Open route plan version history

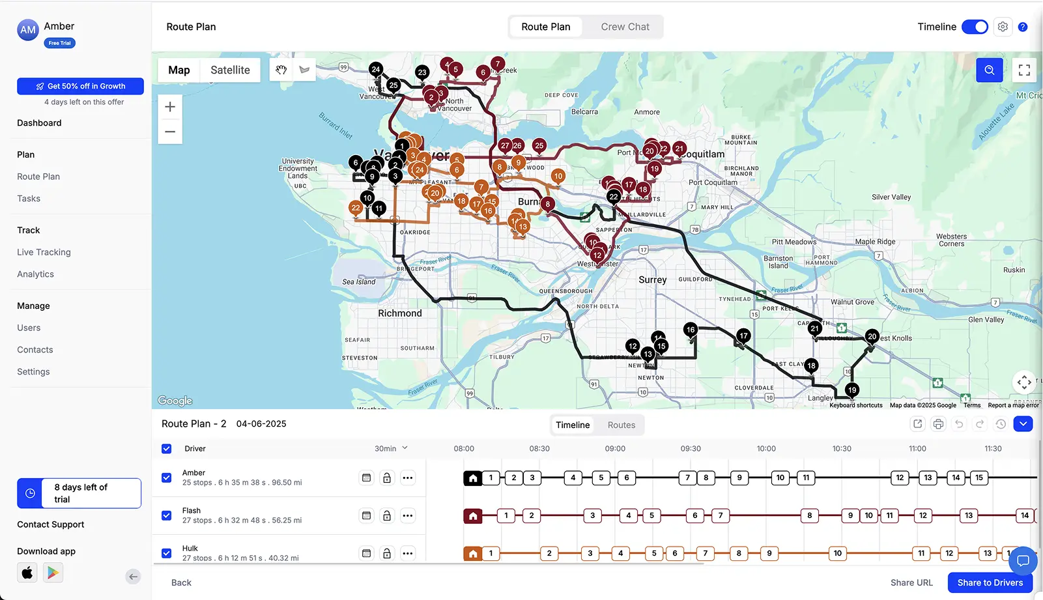pyautogui.click(x=1001, y=423)
